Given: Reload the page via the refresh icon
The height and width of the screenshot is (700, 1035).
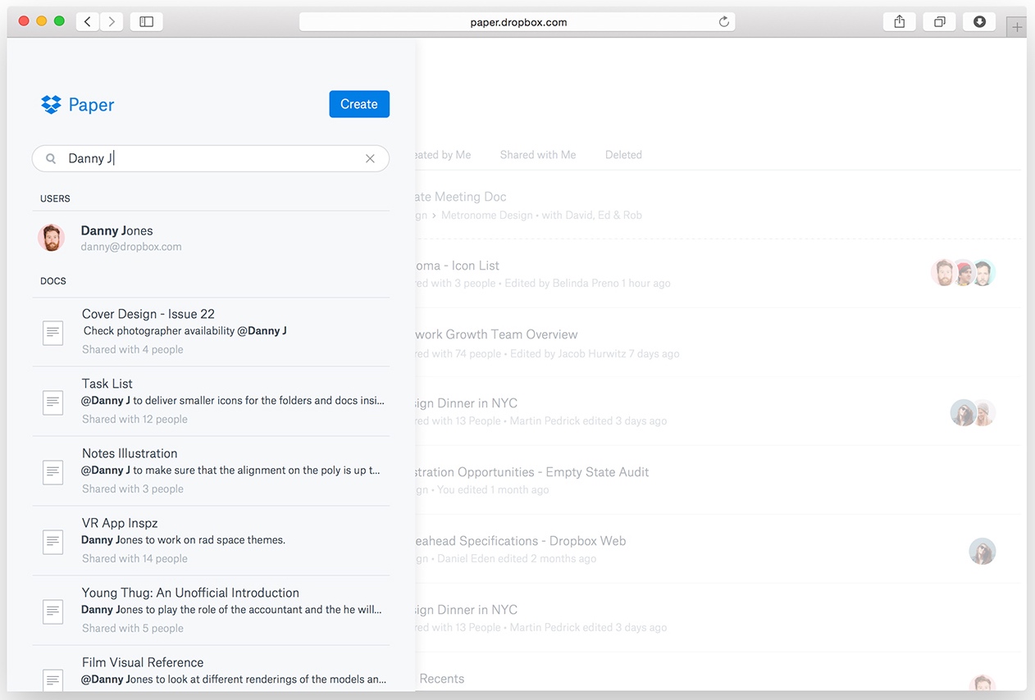Looking at the screenshot, I should tap(723, 21).
